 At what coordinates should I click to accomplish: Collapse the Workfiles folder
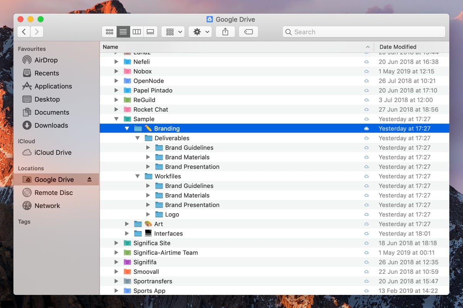point(138,176)
